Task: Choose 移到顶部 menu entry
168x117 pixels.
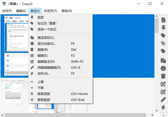Action: pos(61,94)
